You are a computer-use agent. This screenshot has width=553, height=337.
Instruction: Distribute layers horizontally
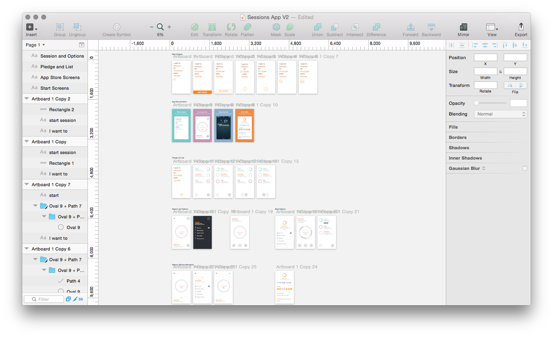[x=451, y=45]
